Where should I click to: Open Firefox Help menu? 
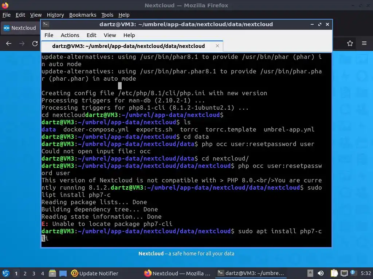124,15
